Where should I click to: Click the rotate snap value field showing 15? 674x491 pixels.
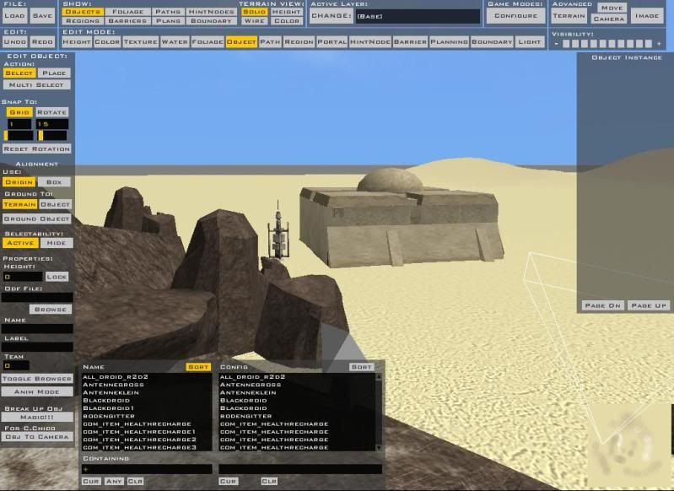point(52,124)
